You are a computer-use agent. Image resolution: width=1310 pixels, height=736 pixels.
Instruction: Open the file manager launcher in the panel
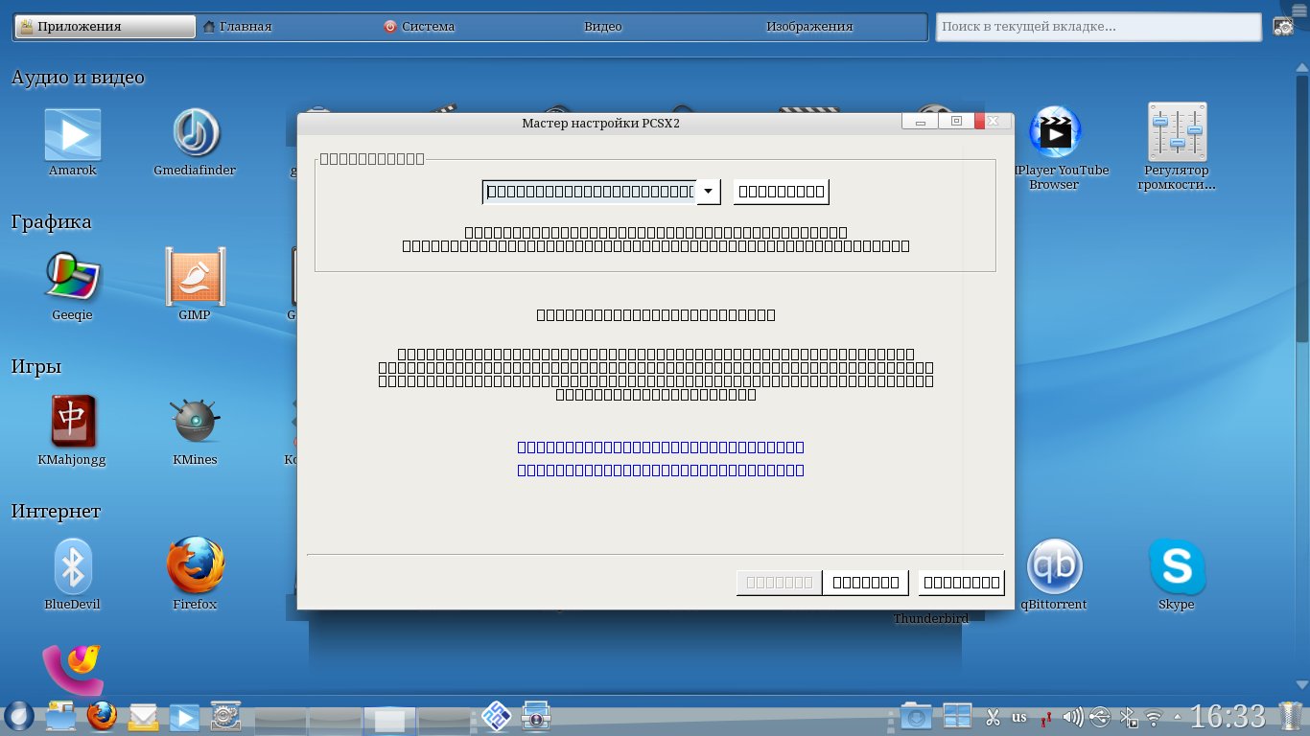coord(59,716)
